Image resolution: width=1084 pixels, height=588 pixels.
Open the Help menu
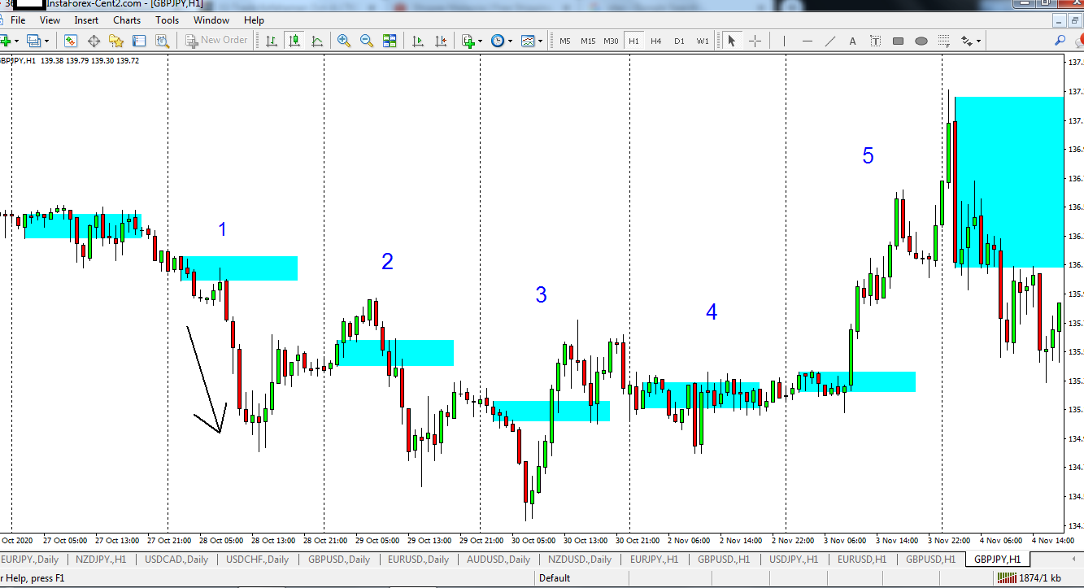254,20
